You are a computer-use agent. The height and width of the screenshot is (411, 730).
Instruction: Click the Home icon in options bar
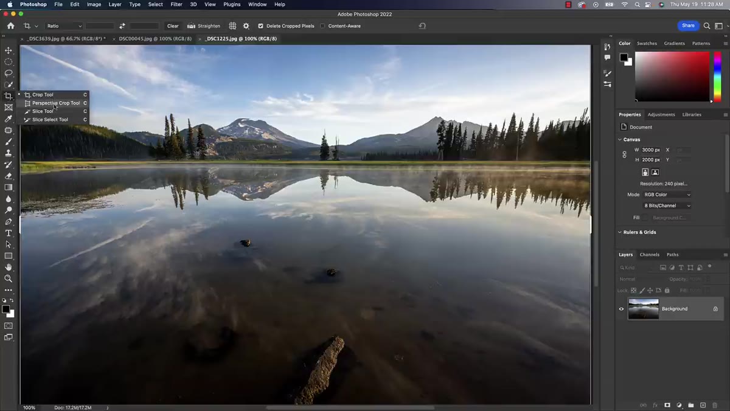click(10, 26)
